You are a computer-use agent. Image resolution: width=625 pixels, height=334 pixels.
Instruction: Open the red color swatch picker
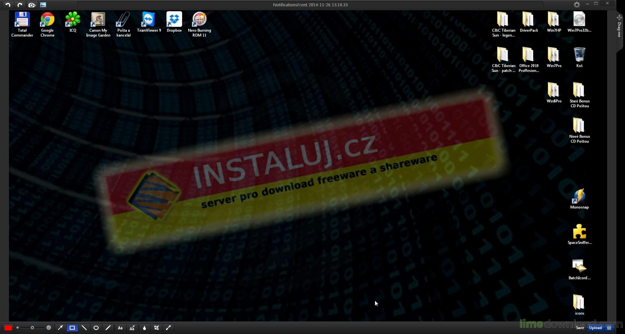click(8, 328)
